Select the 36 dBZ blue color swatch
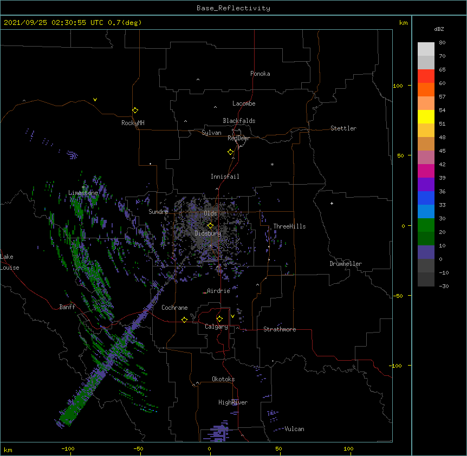This screenshot has height=456, width=467. coord(426,198)
